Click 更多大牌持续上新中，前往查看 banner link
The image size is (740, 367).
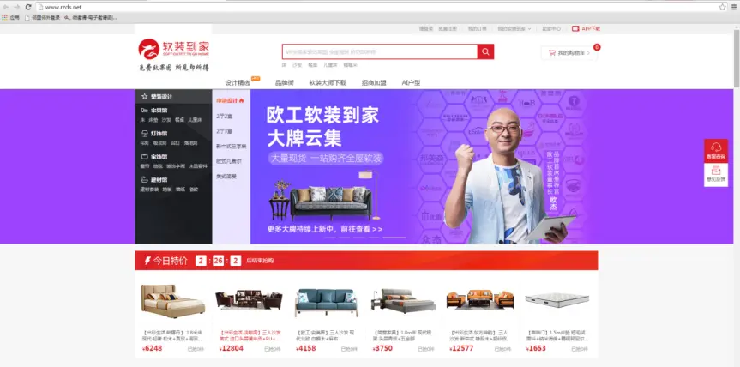(324, 229)
